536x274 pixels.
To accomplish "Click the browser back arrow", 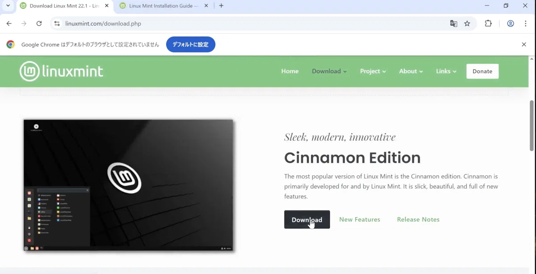I will click(9, 24).
